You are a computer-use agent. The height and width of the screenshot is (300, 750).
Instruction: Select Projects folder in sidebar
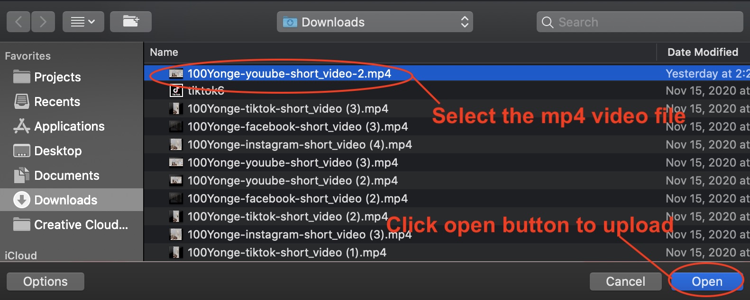pos(57,77)
